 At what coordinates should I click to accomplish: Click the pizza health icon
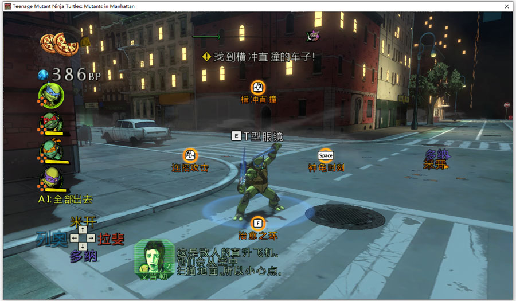pyautogui.click(x=60, y=44)
